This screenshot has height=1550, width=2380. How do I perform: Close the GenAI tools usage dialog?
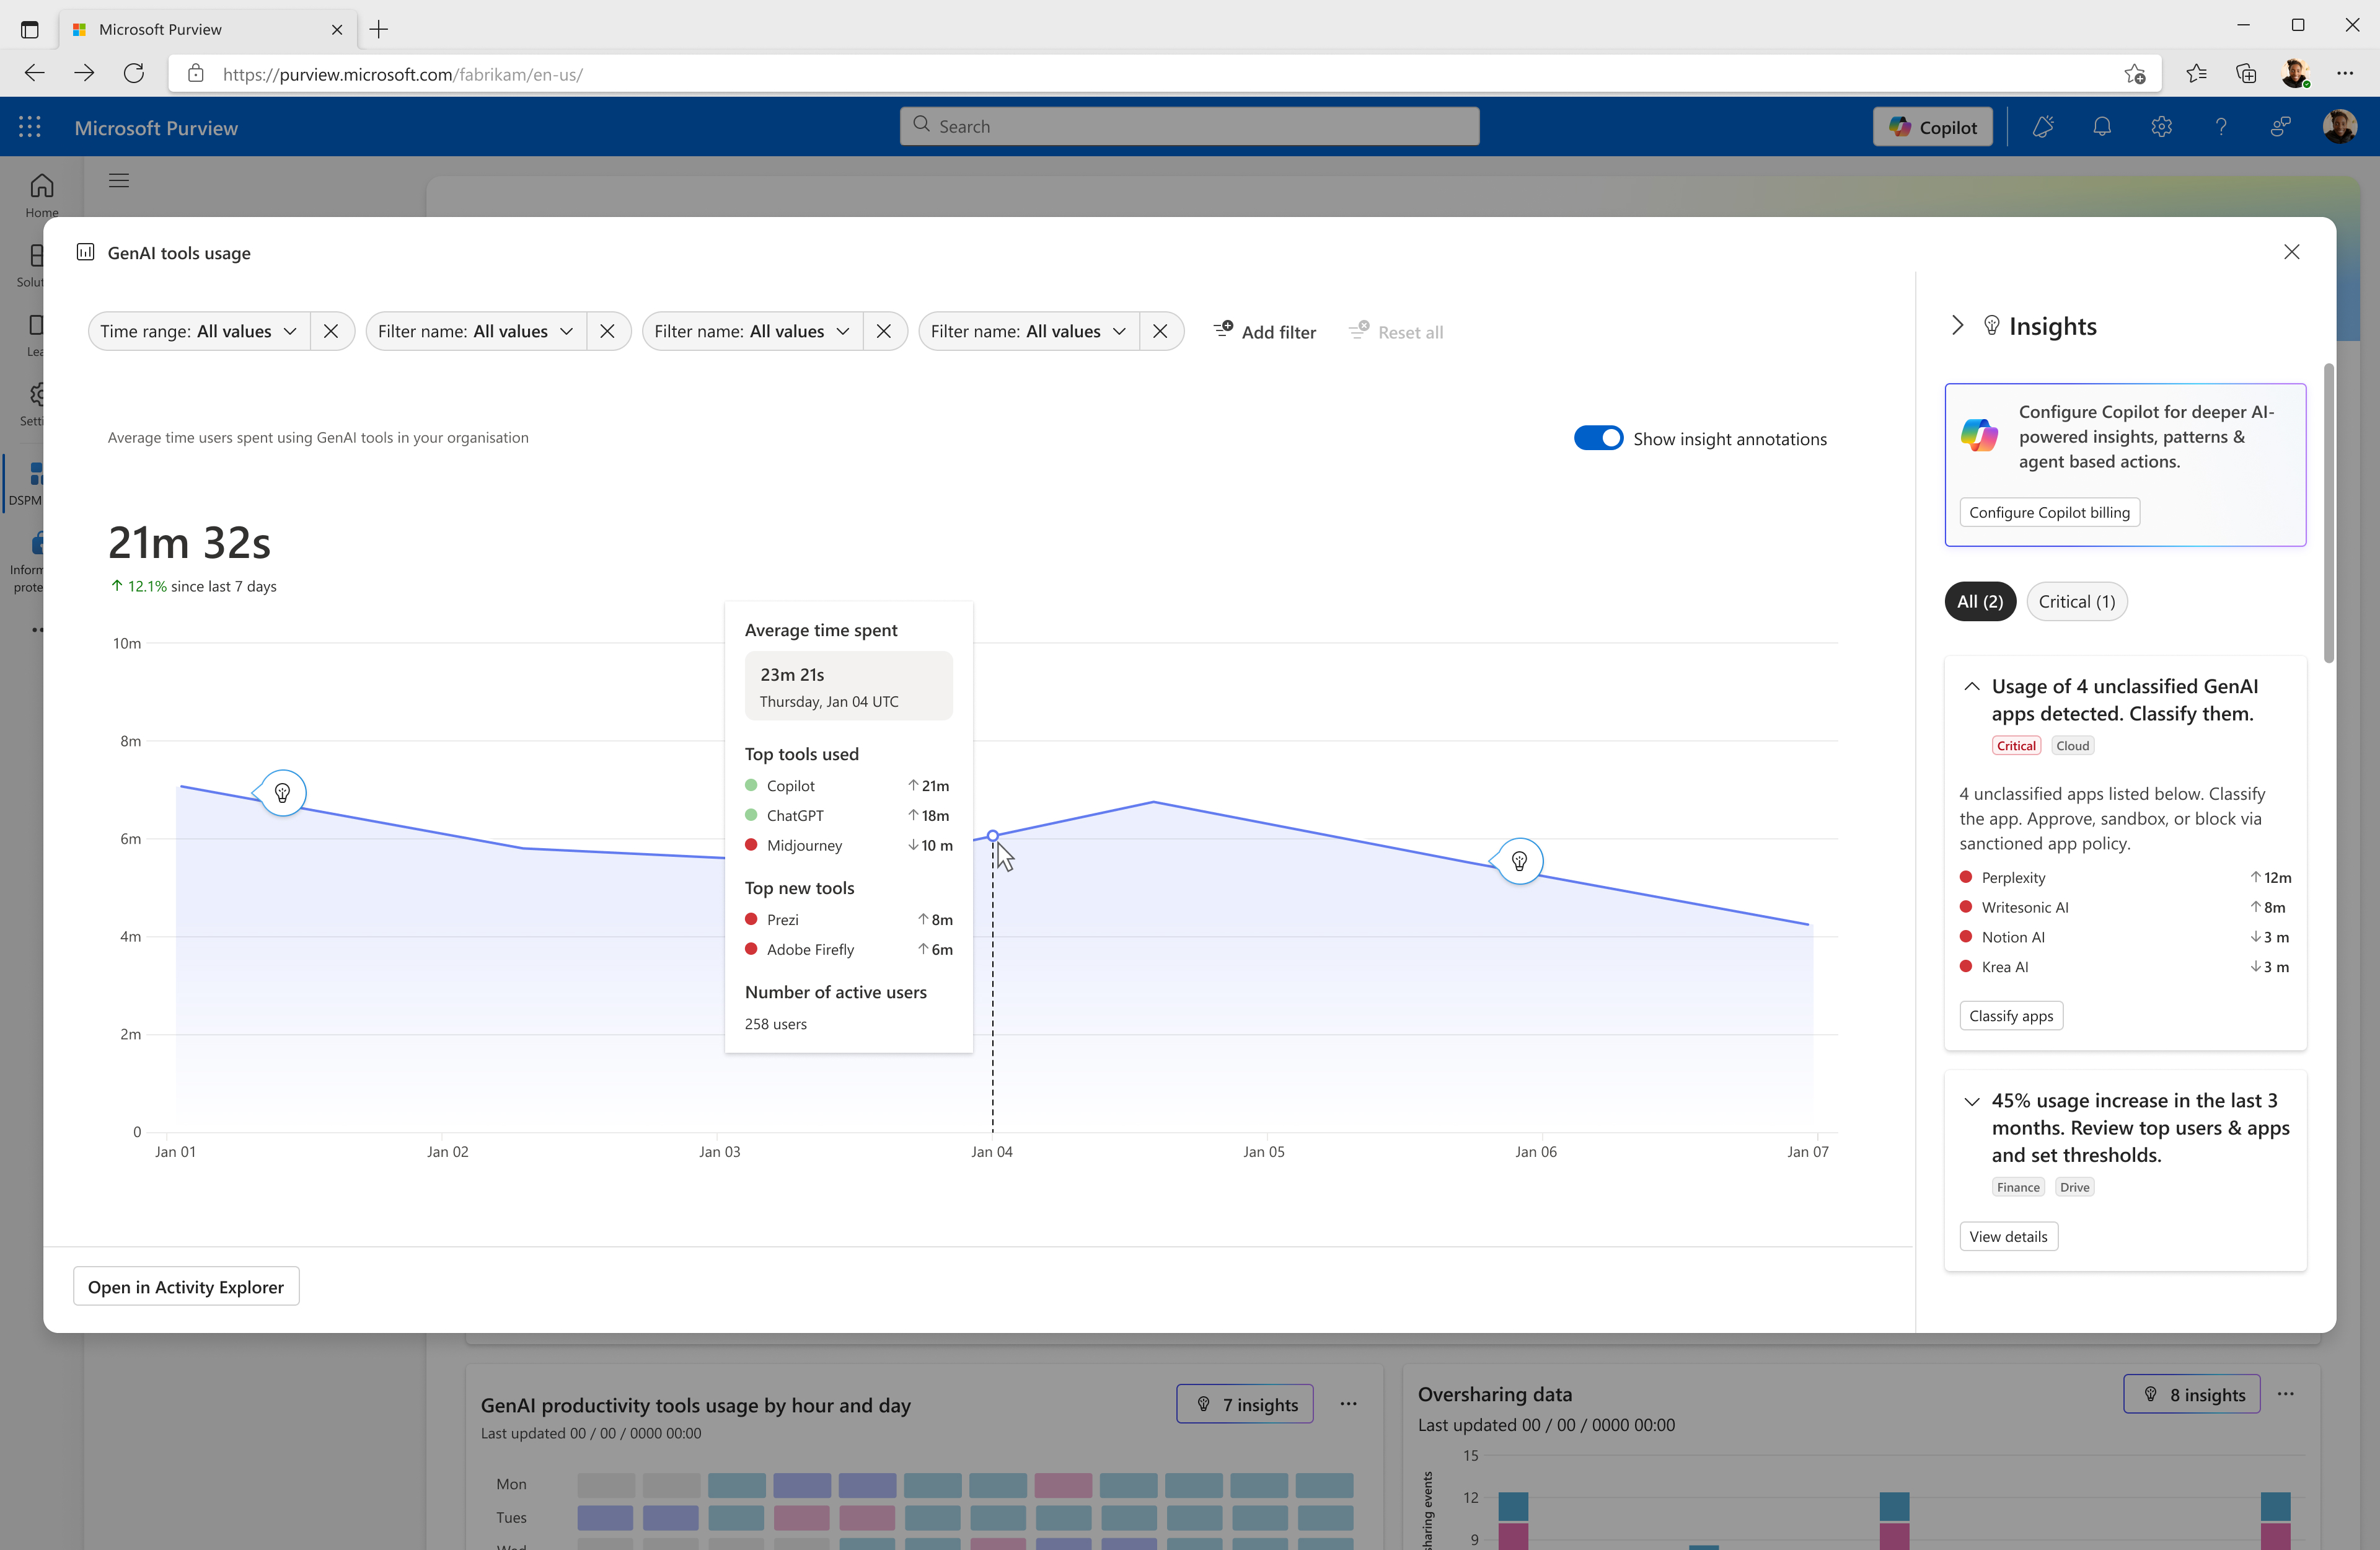[x=2291, y=252]
